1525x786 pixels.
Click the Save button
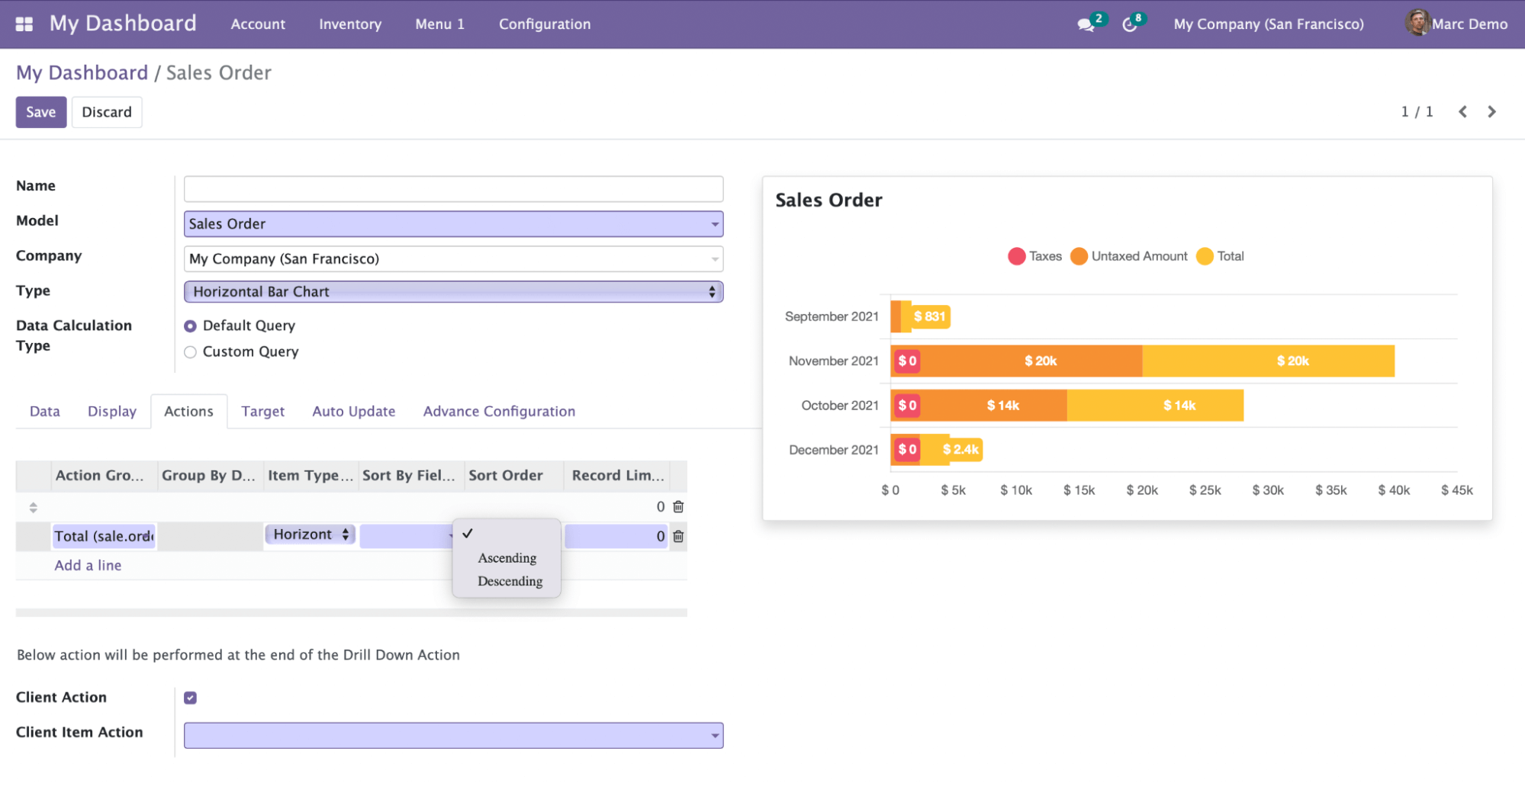coord(41,112)
